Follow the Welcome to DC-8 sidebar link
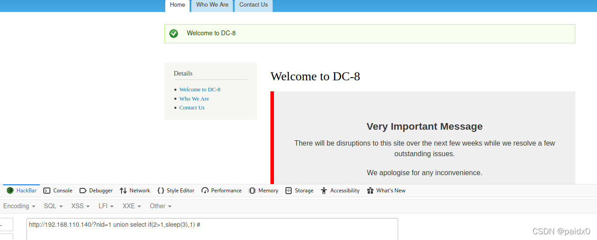The image size is (597, 240). (200, 90)
